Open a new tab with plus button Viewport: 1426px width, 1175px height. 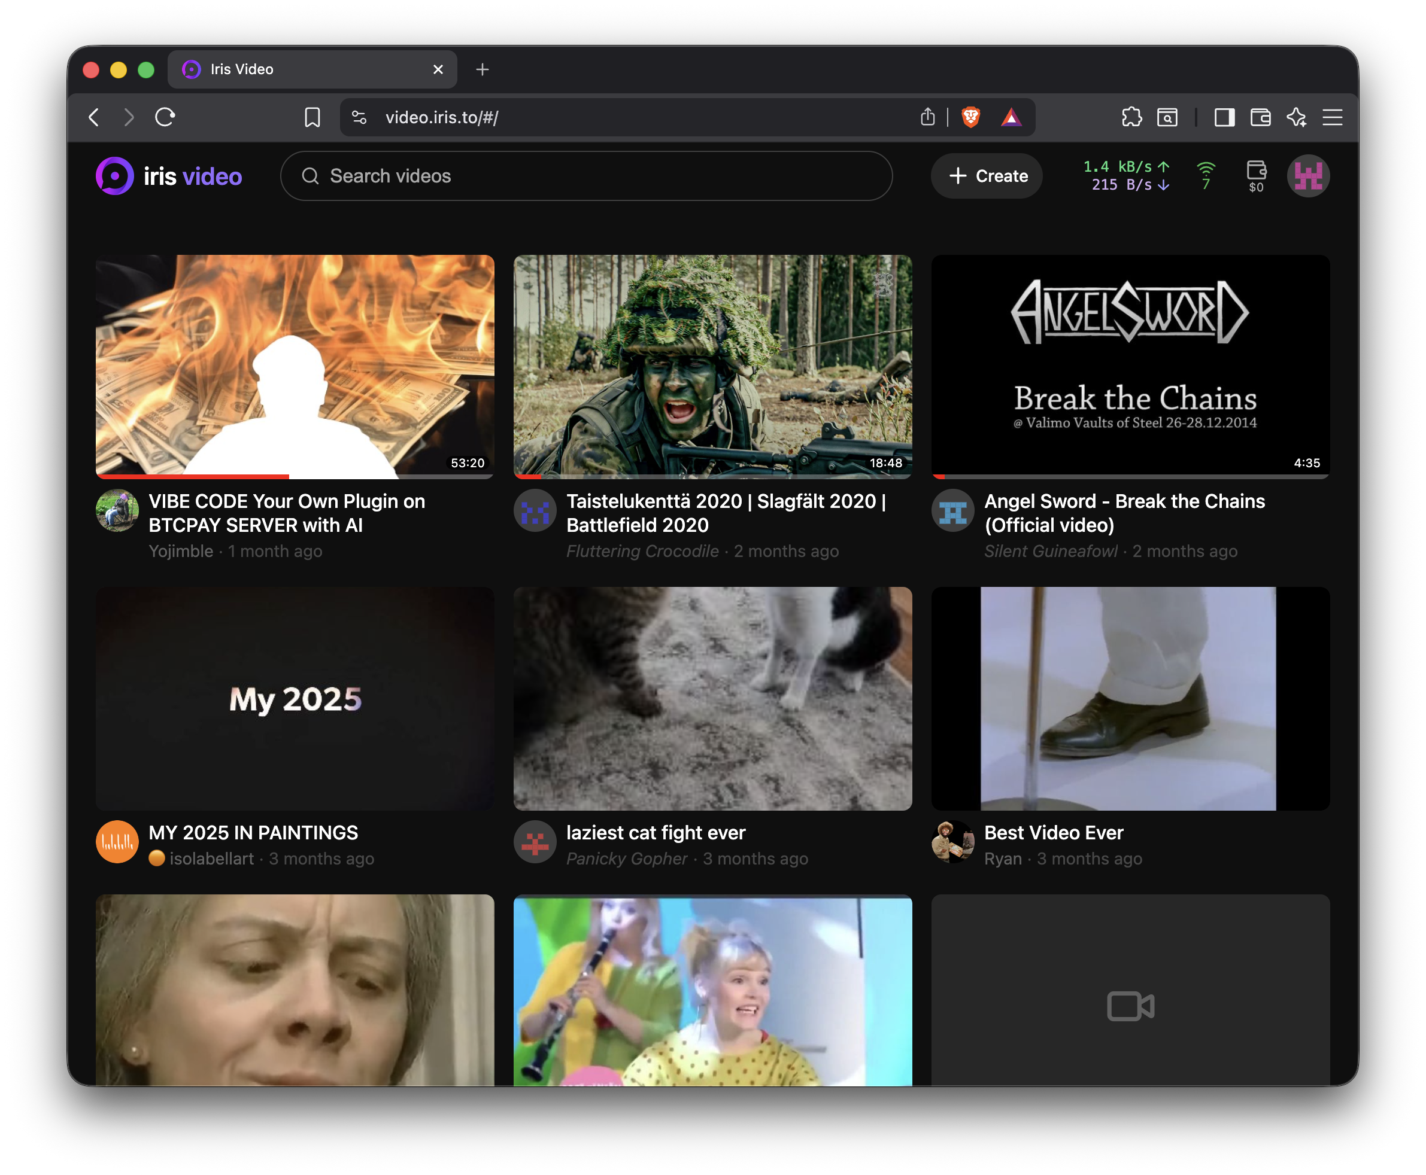pos(482,69)
